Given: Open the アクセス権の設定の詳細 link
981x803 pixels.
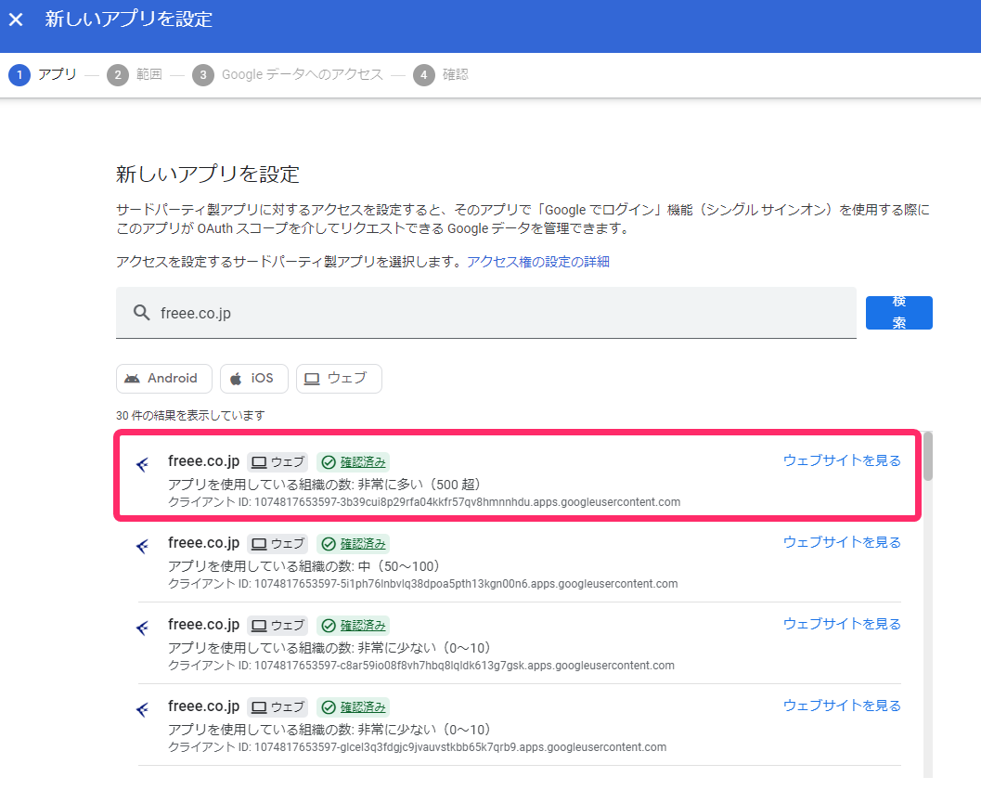Looking at the screenshot, I should tap(538, 262).
